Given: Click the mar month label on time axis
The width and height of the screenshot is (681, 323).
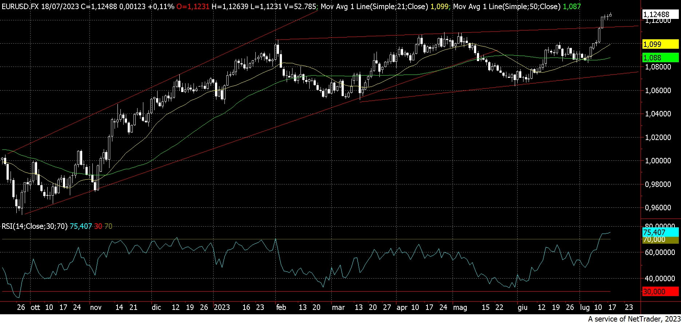Looking at the screenshot, I should [x=338, y=307].
